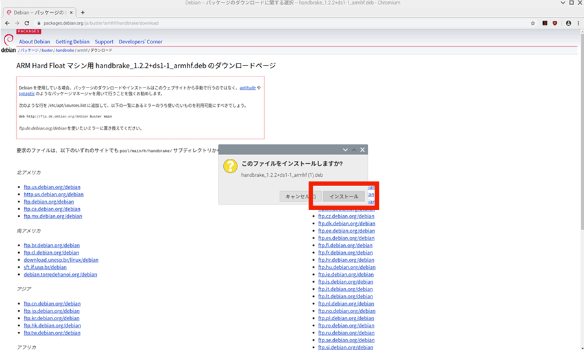The image size is (584, 350).
Task: Open ftp.jp.debian.org/debian mirror
Action: 52,311
